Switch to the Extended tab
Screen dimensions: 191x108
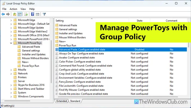tap(62, 101)
